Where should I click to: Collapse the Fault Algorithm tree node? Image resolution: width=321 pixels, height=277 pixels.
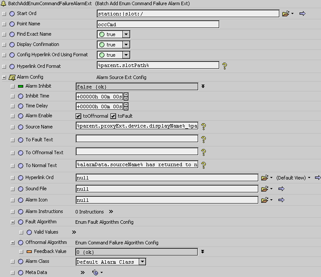pos(13,222)
